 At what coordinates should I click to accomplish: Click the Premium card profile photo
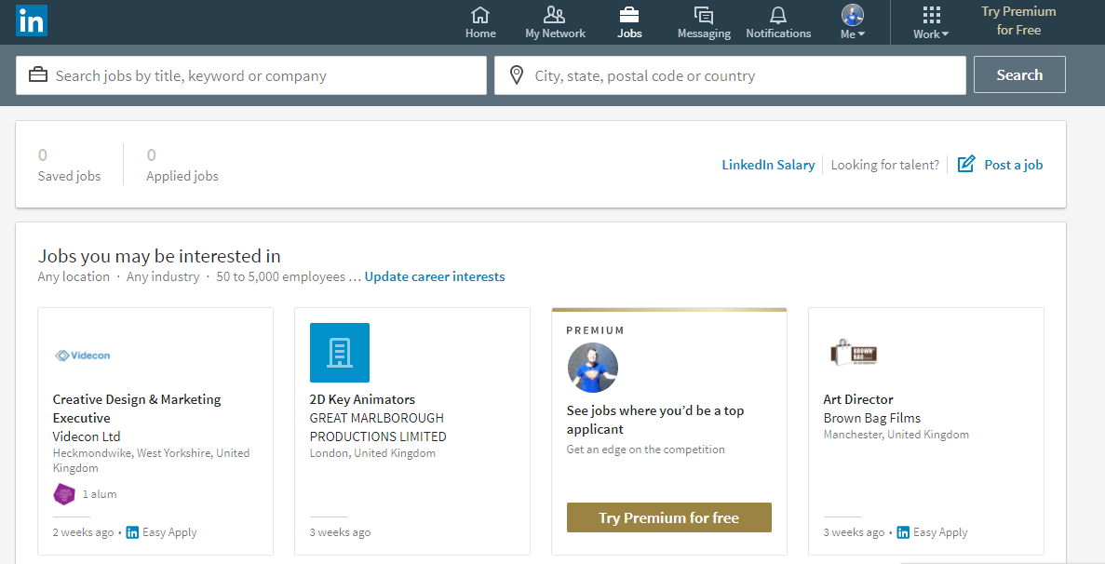click(593, 368)
